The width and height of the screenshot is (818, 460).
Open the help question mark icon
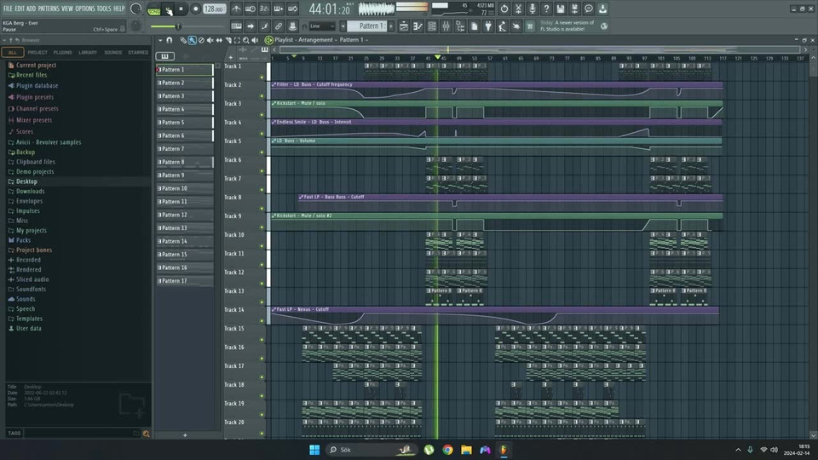tap(546, 9)
